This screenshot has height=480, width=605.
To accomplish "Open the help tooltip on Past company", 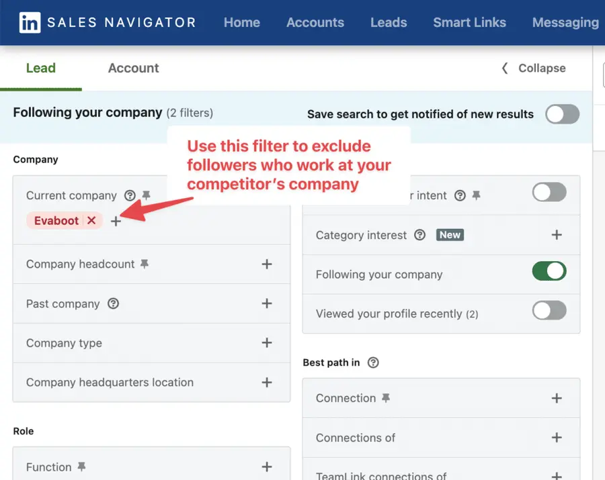I will click(113, 303).
